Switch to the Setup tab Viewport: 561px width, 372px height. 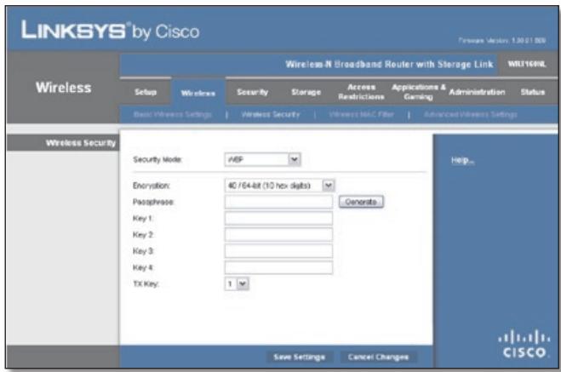coord(145,91)
